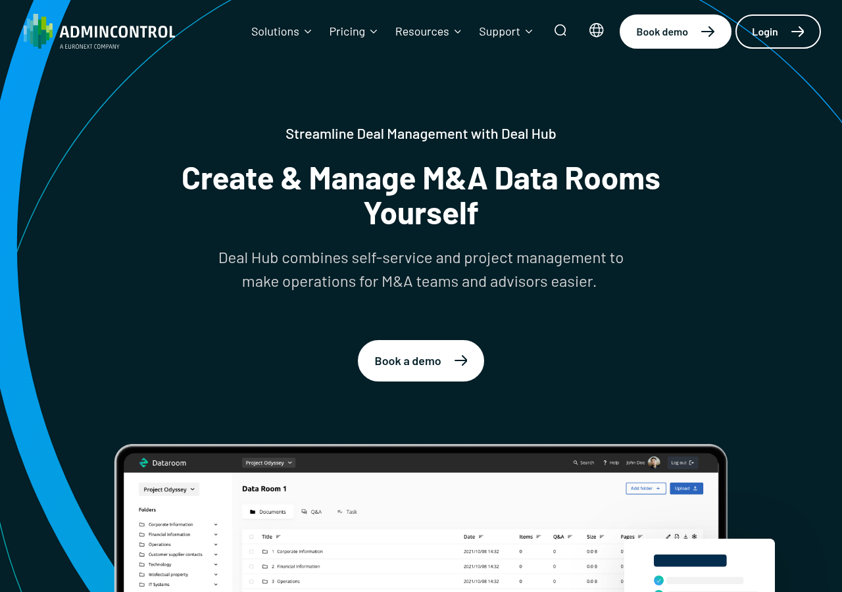Open the Admincontrol logo home link
The height and width of the screenshot is (592, 842).
pyautogui.click(x=99, y=32)
